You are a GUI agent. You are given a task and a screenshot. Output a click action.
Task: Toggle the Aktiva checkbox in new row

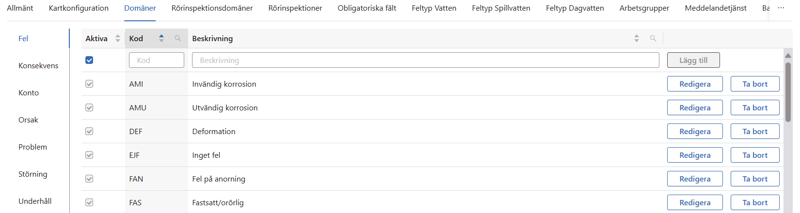[x=89, y=60]
